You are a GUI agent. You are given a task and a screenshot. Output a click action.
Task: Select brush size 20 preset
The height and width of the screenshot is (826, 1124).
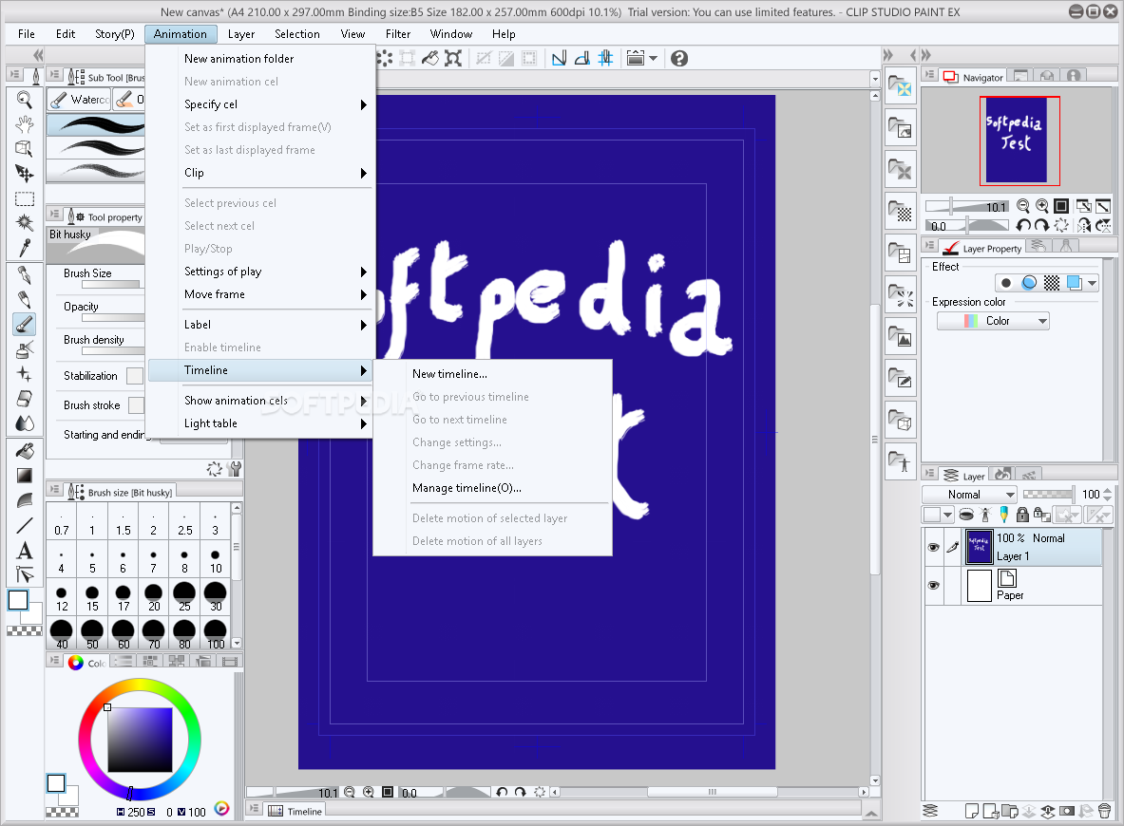point(154,597)
